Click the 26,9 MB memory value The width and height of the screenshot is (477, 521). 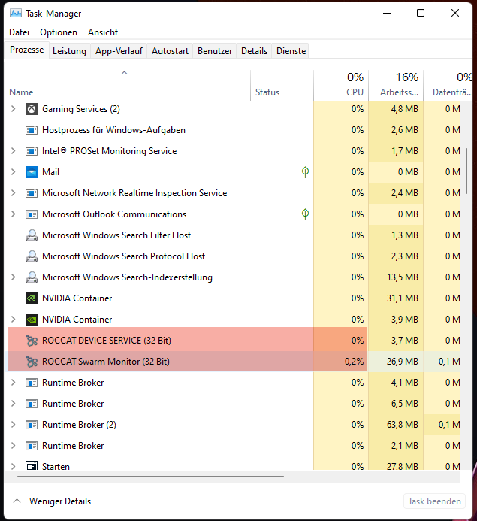click(403, 362)
